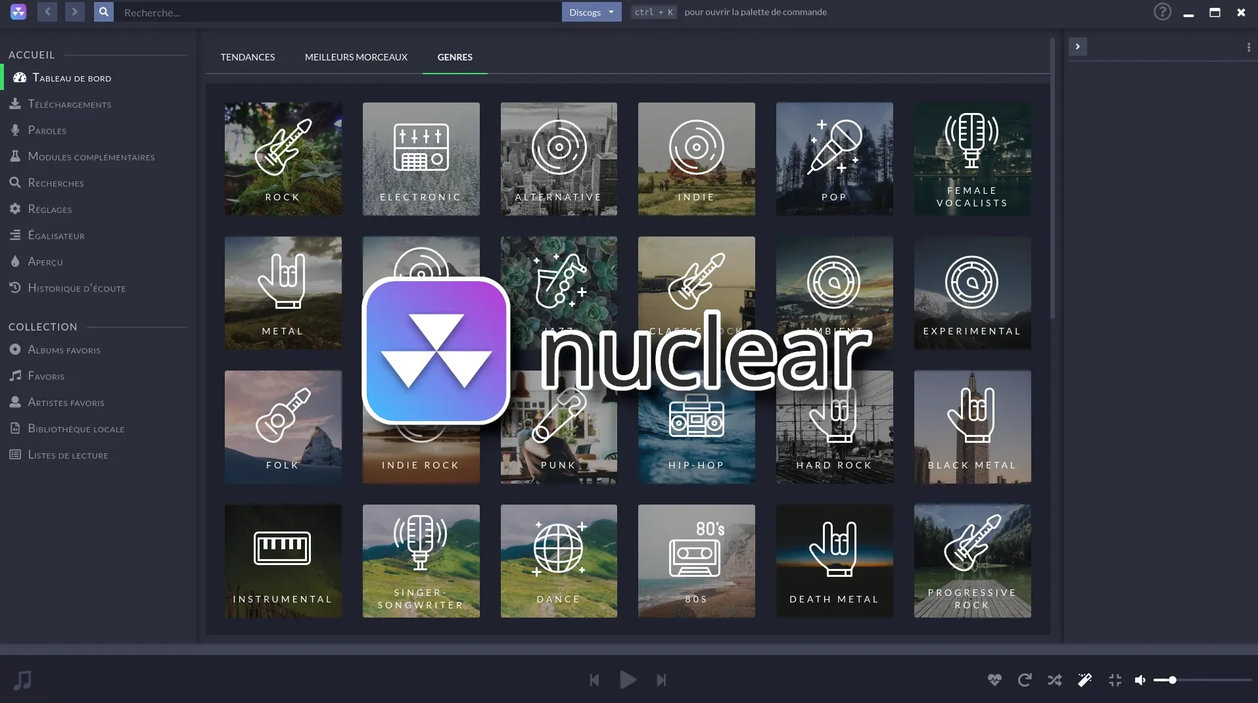Image resolution: width=1258 pixels, height=703 pixels.
Task: Browse the HIP-HOP genre tile
Action: pyautogui.click(x=695, y=427)
